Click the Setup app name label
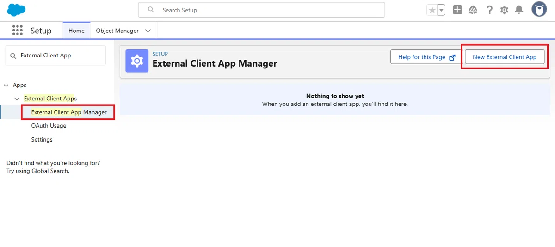 click(41, 31)
